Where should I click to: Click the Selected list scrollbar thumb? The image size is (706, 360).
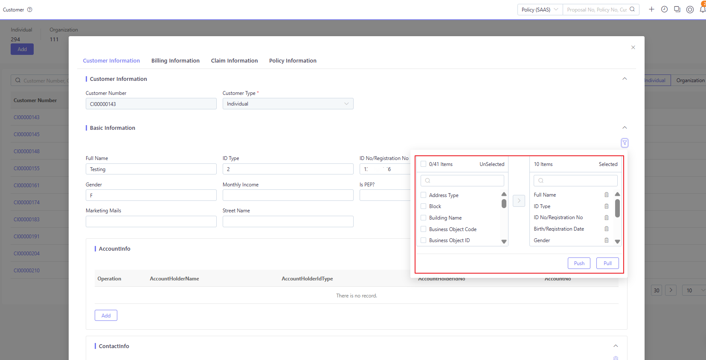617,208
